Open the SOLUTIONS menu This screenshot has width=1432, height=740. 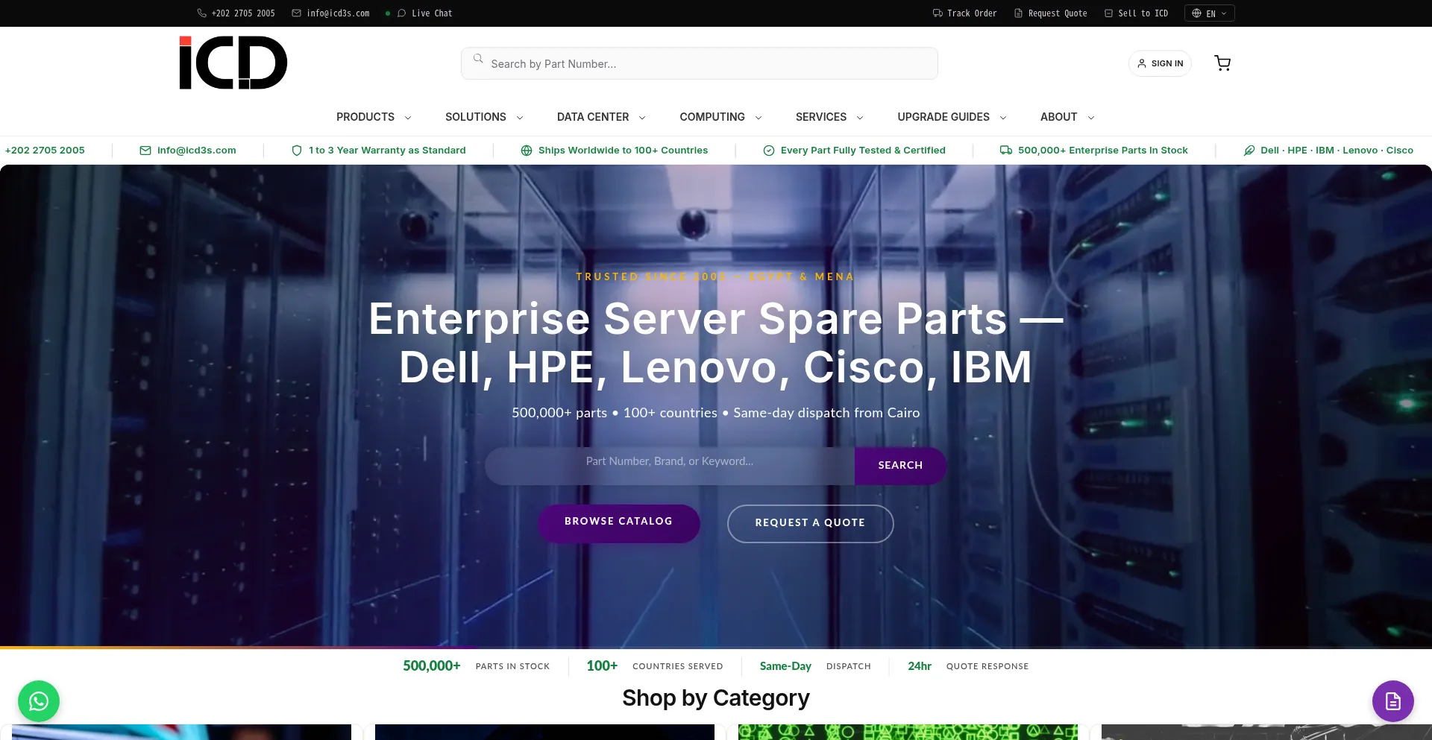(x=476, y=117)
